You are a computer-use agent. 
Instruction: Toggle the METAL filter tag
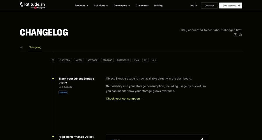pyautogui.click(x=79, y=60)
